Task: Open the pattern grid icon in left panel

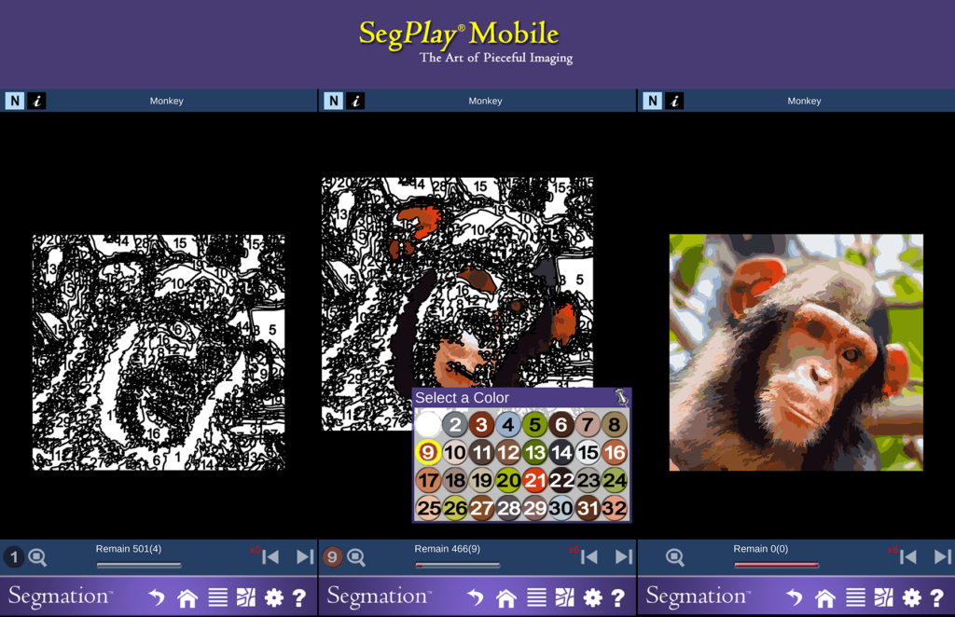Action: coord(246,598)
